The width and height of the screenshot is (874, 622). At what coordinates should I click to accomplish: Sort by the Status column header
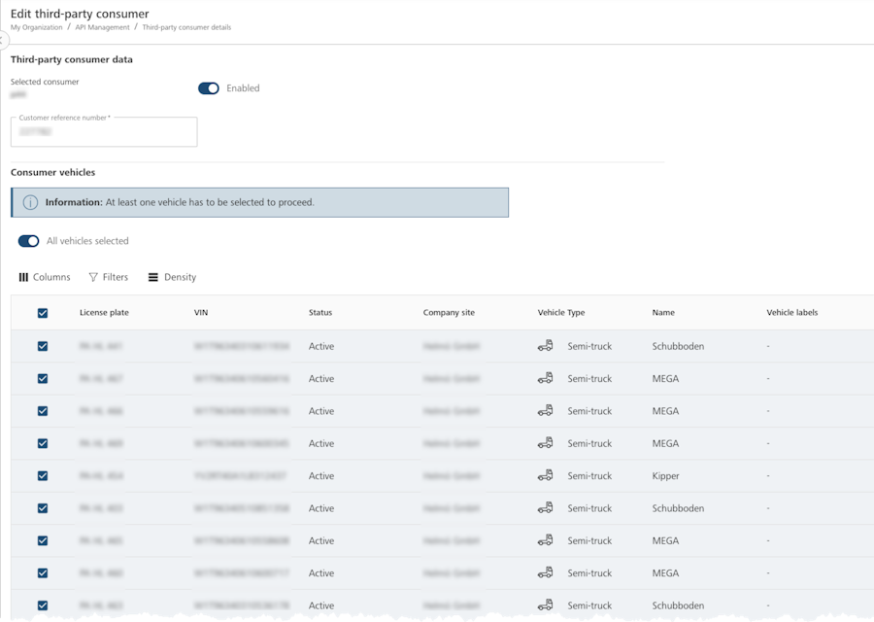coord(320,312)
